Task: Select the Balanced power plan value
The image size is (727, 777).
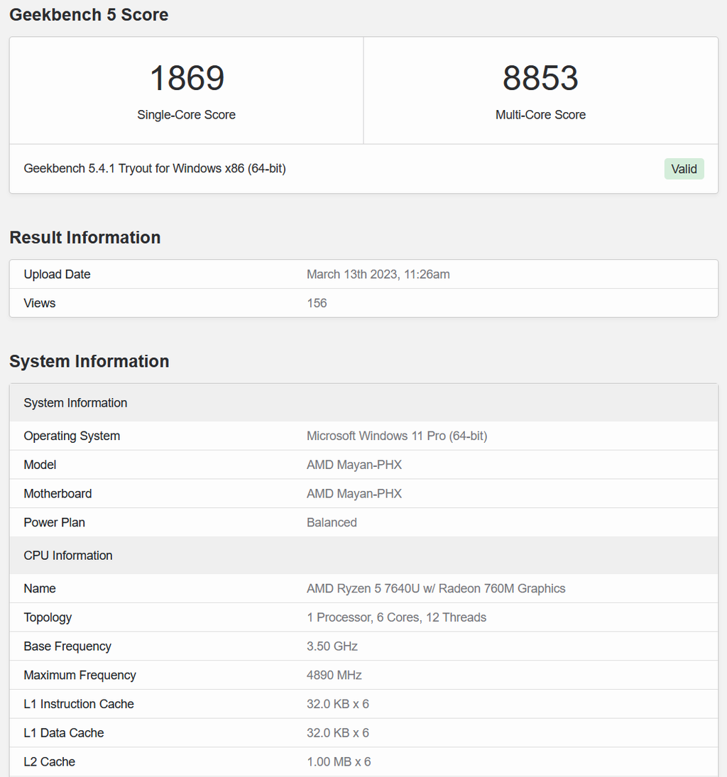Action: click(x=332, y=522)
